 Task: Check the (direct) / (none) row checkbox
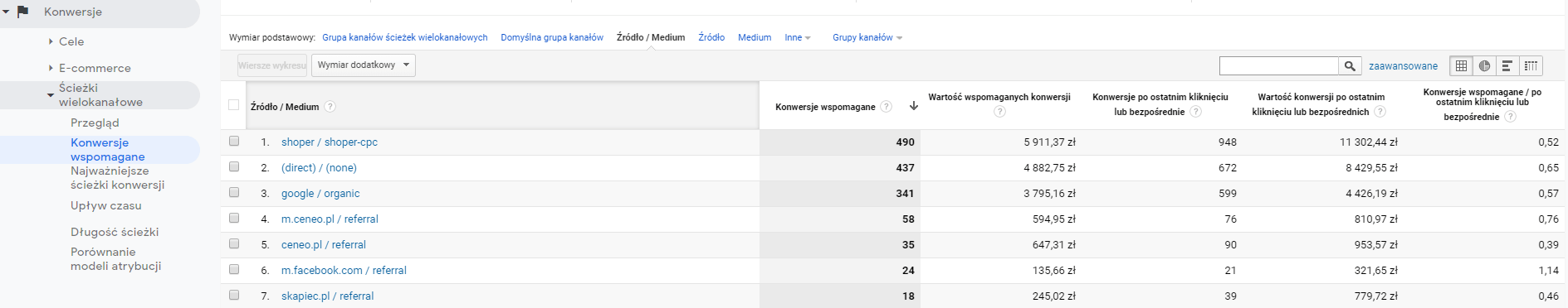point(234,166)
